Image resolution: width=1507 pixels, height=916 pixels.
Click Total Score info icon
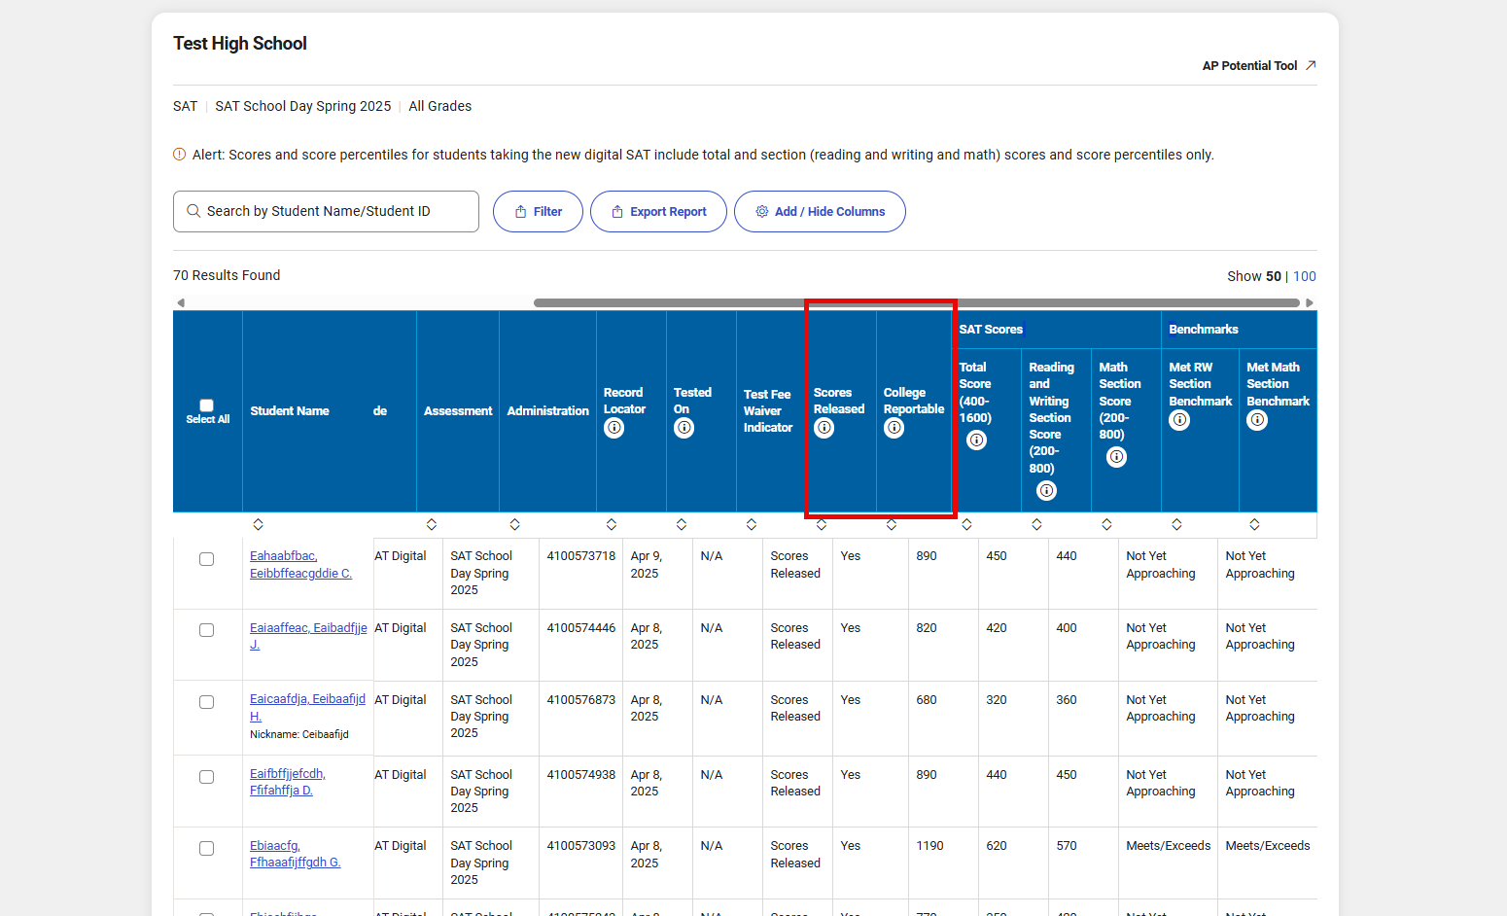coord(976,440)
